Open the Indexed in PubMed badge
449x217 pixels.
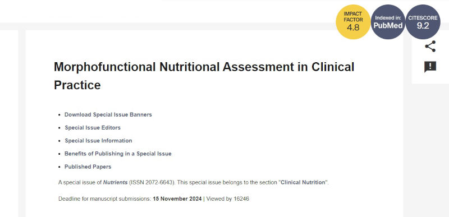(388, 22)
